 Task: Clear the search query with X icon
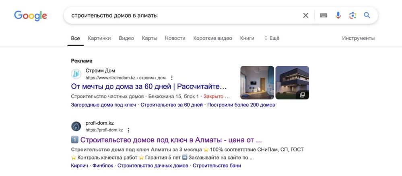[305, 16]
